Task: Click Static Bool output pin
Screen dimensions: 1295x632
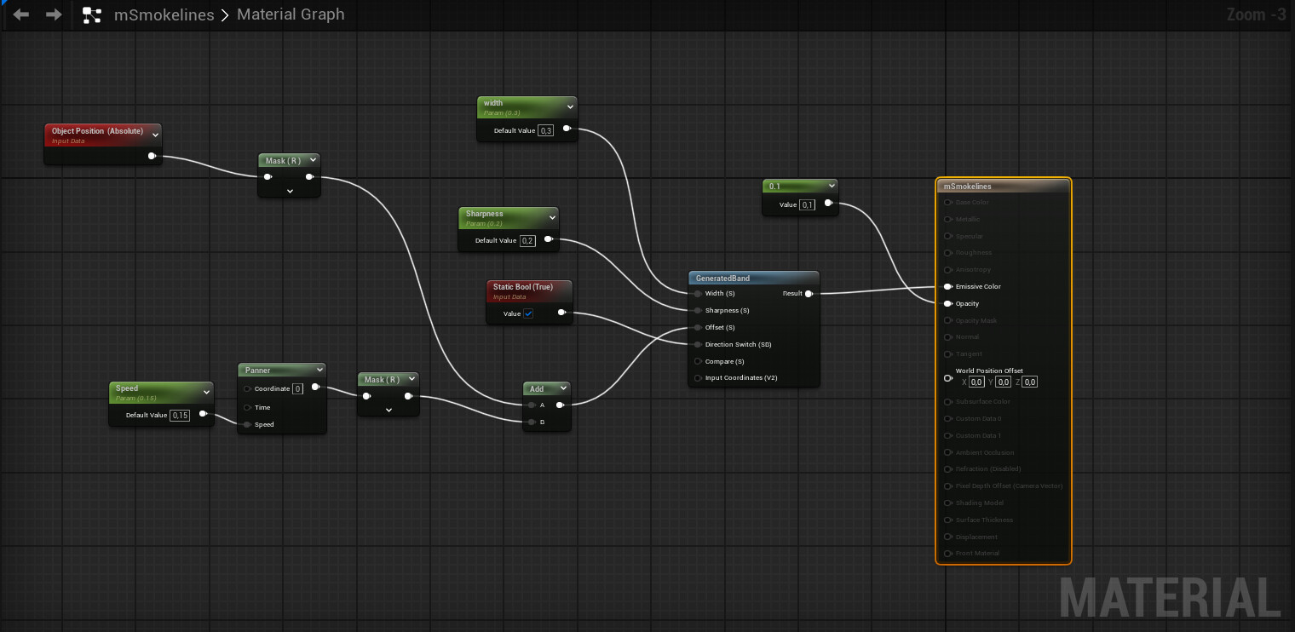Action: pos(562,313)
